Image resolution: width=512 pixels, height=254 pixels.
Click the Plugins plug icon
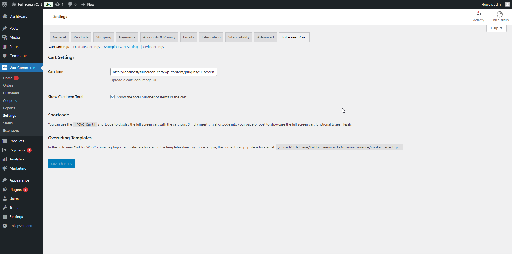pyautogui.click(x=5, y=190)
